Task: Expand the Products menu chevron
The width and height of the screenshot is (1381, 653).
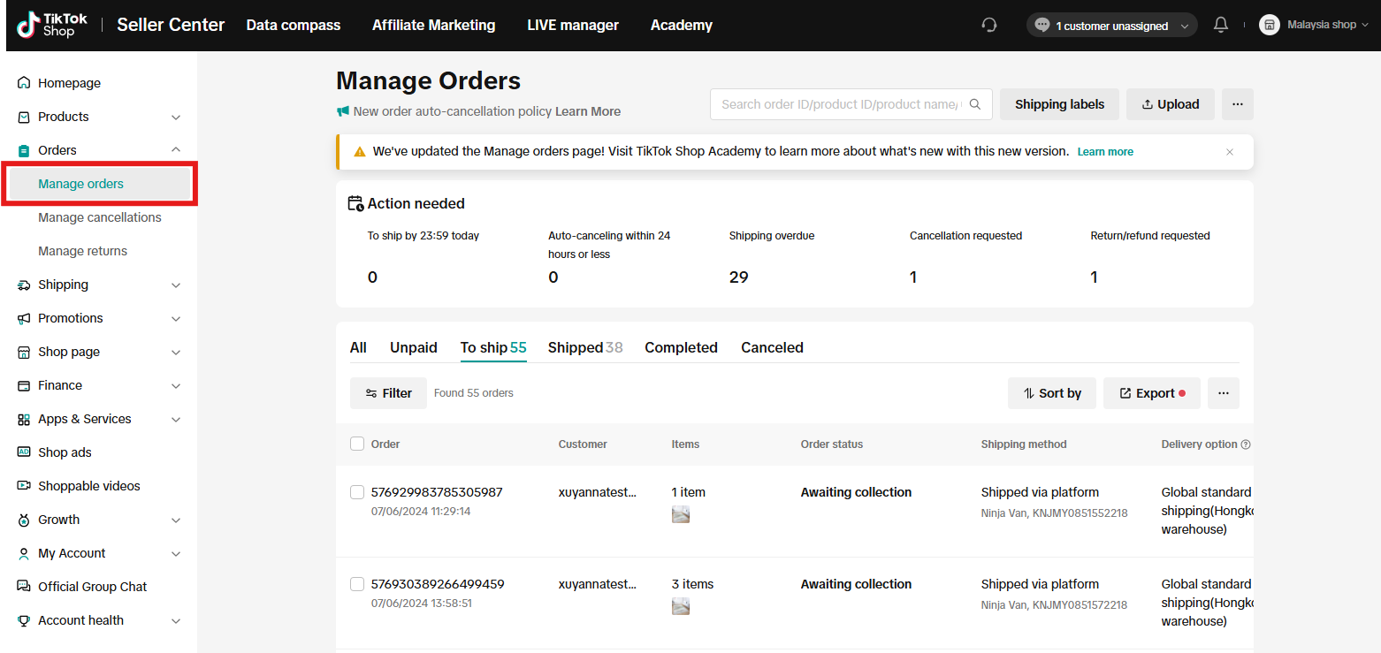Action: pos(176,118)
